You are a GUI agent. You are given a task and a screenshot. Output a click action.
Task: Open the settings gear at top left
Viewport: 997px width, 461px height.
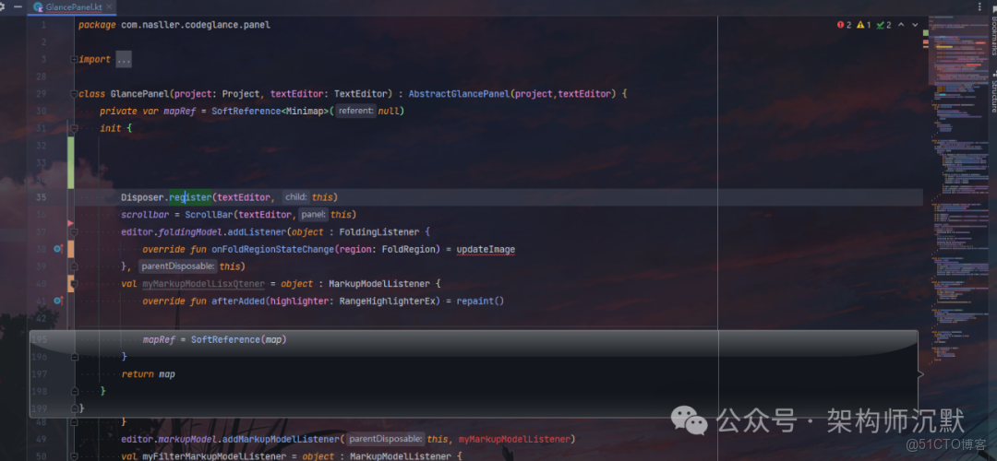[3, 6]
